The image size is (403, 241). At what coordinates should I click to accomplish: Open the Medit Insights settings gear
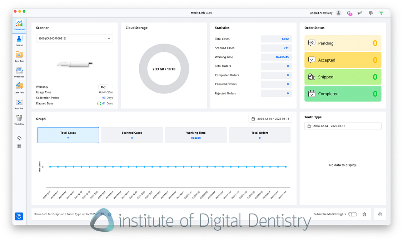pos(364,214)
